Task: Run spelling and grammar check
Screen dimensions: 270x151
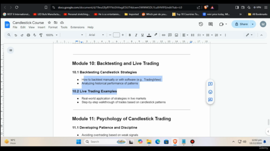Action: click(x=35, y=35)
